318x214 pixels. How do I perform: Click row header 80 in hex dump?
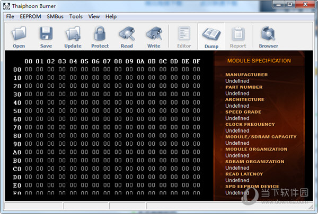(x=17, y=136)
